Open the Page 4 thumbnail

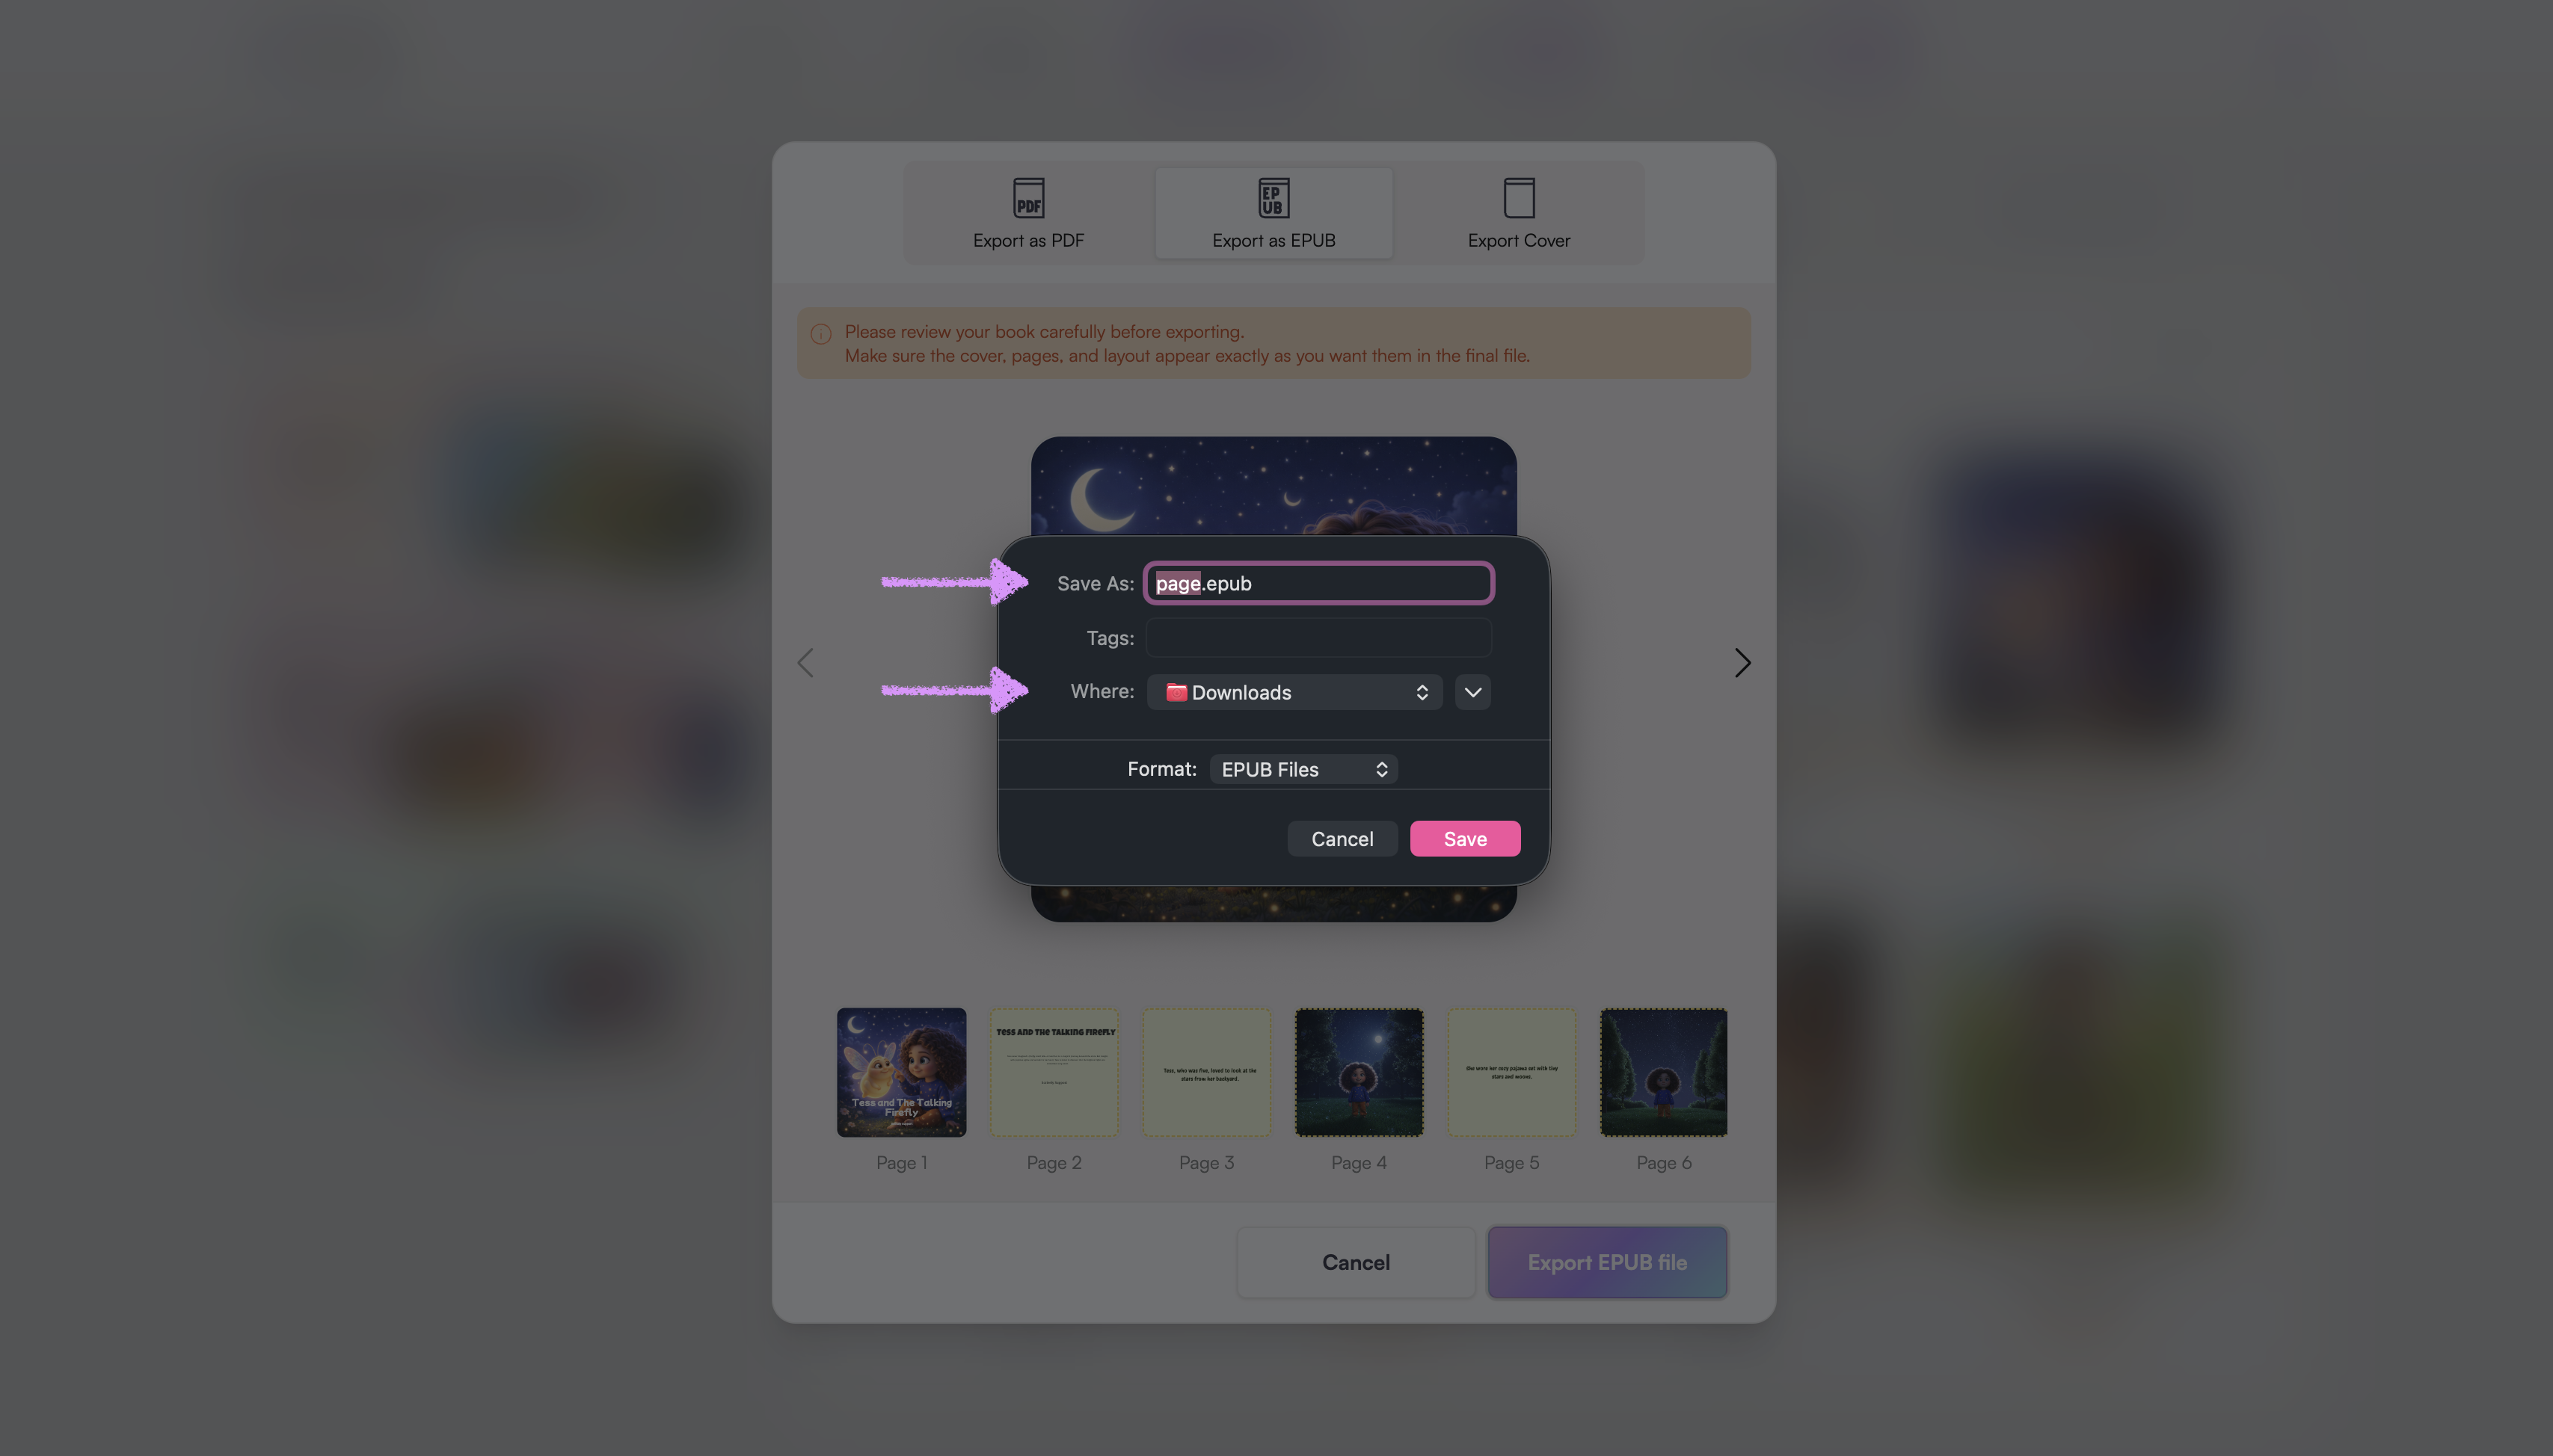click(x=1359, y=1072)
